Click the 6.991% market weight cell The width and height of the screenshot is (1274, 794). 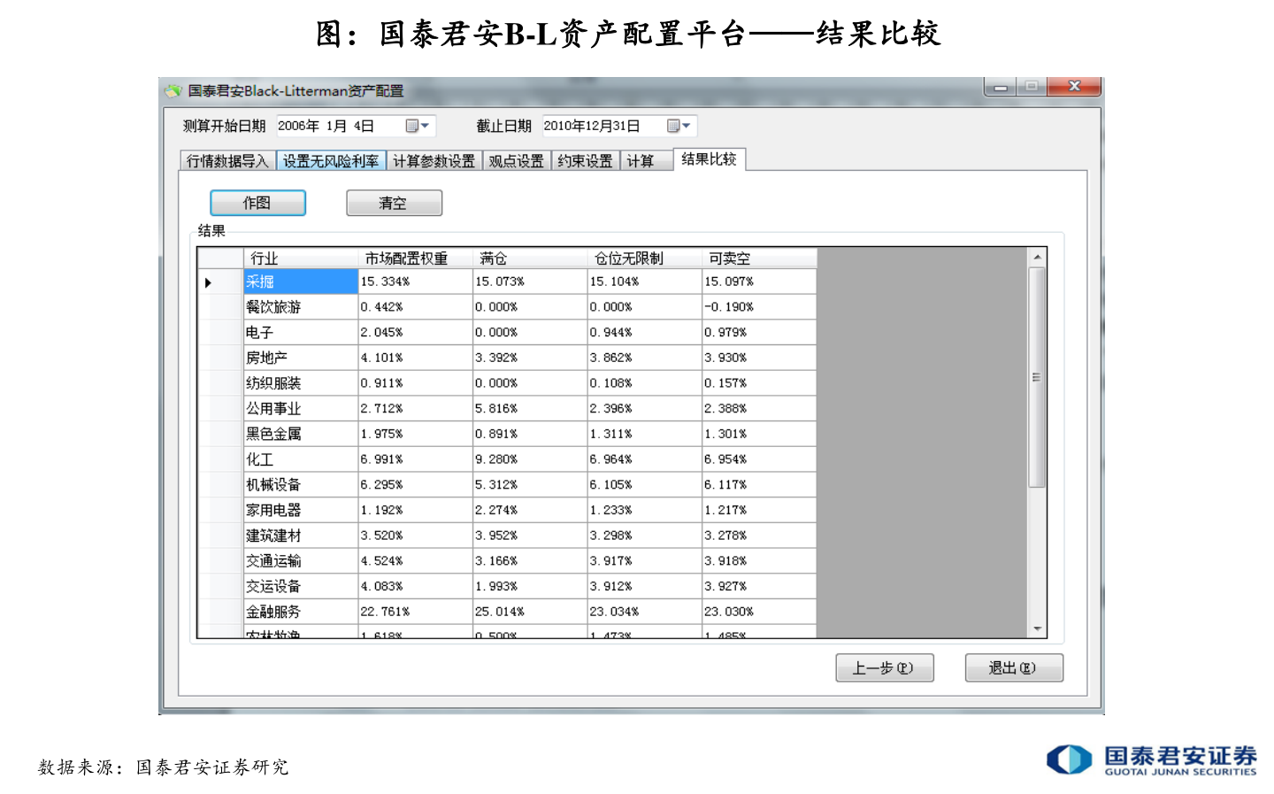(415, 459)
